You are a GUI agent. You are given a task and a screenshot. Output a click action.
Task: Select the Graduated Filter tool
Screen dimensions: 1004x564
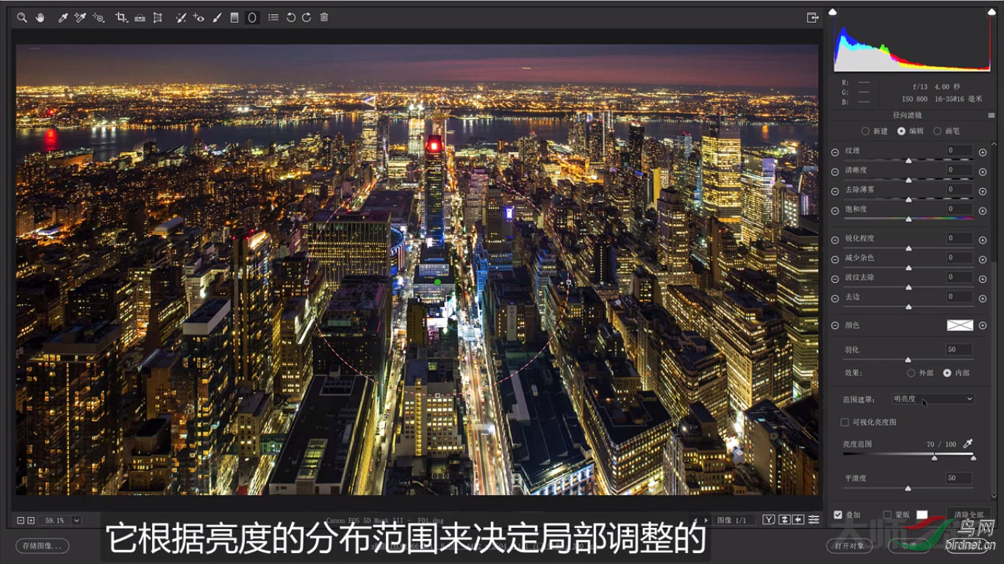coord(234,17)
